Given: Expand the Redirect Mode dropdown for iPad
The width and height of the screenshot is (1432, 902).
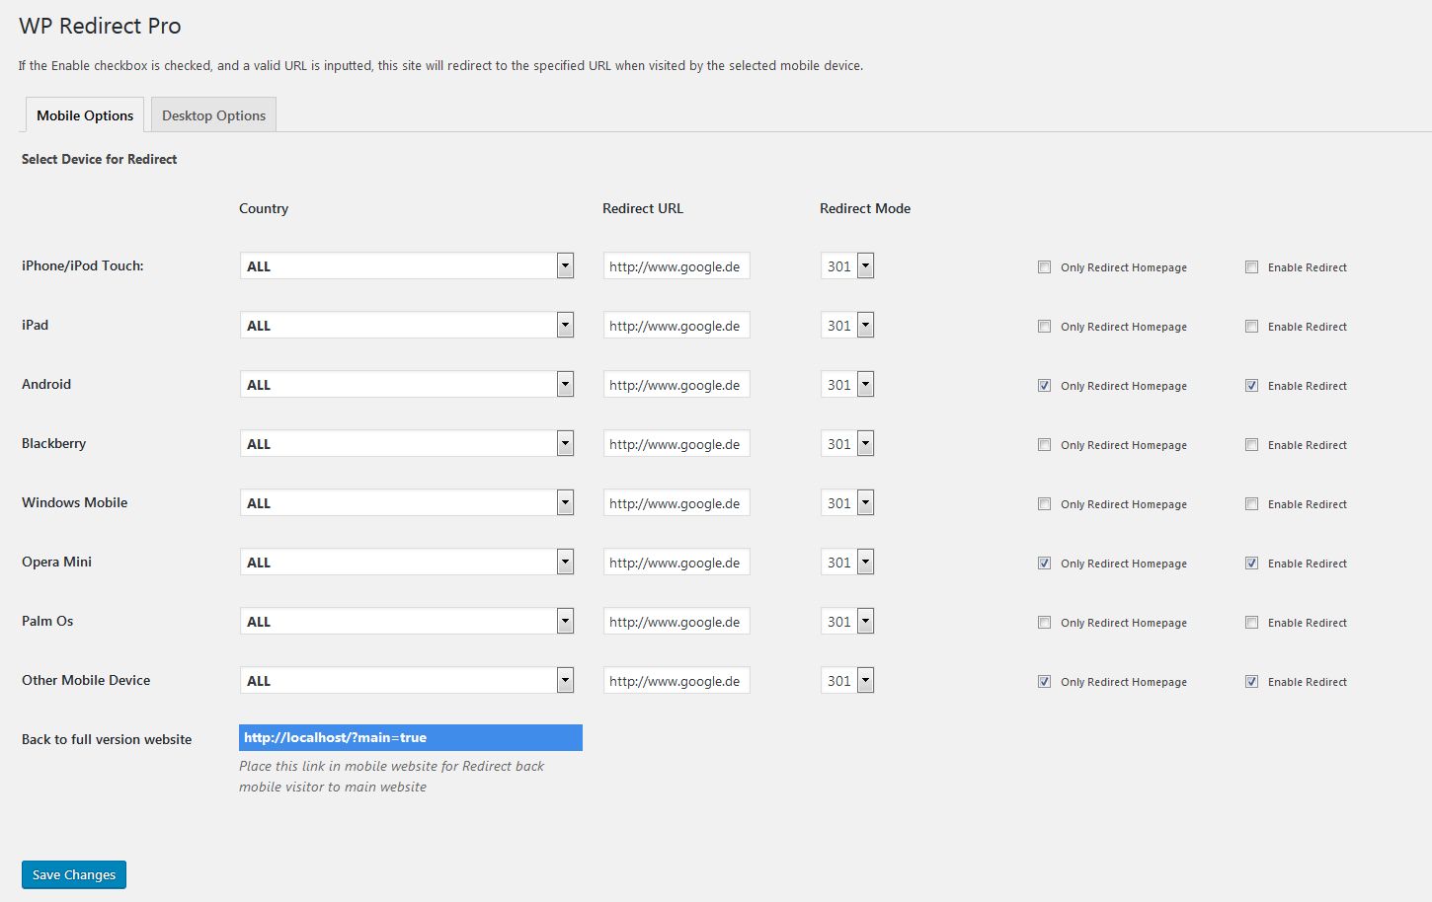Looking at the screenshot, I should point(847,325).
